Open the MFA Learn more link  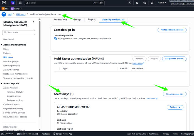coord(138,63)
